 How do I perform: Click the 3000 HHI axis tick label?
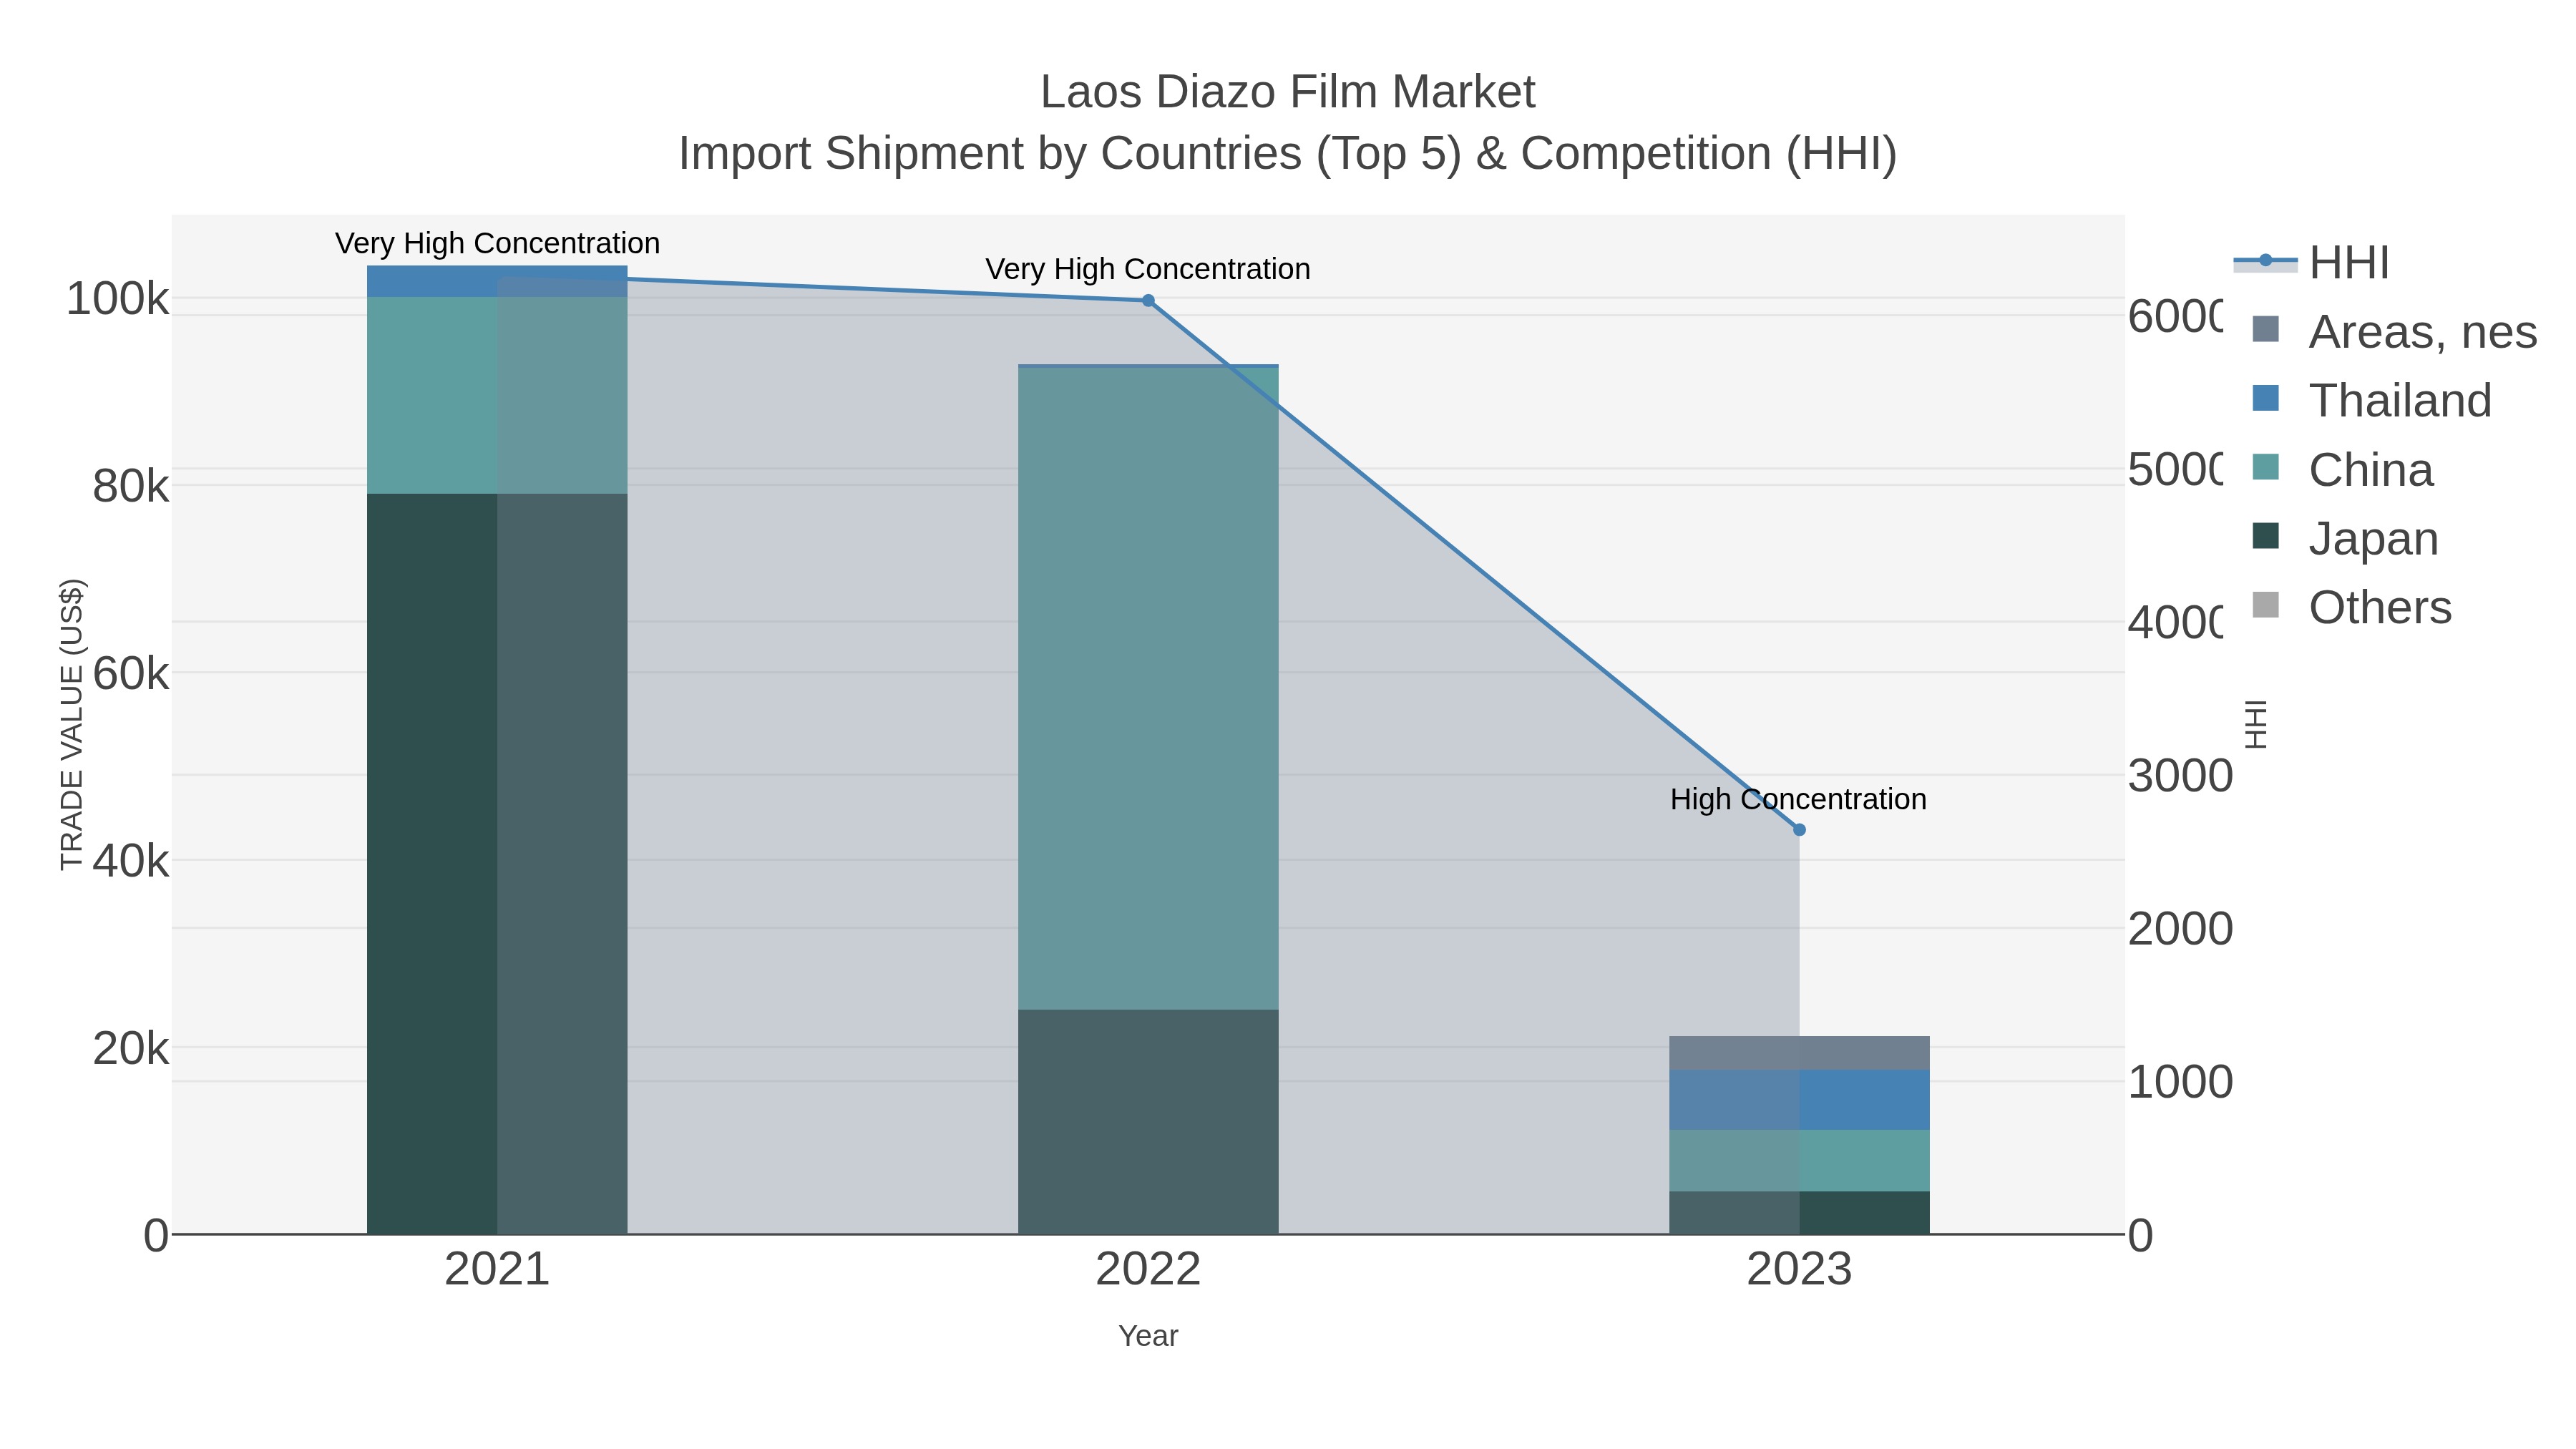(x=2180, y=776)
